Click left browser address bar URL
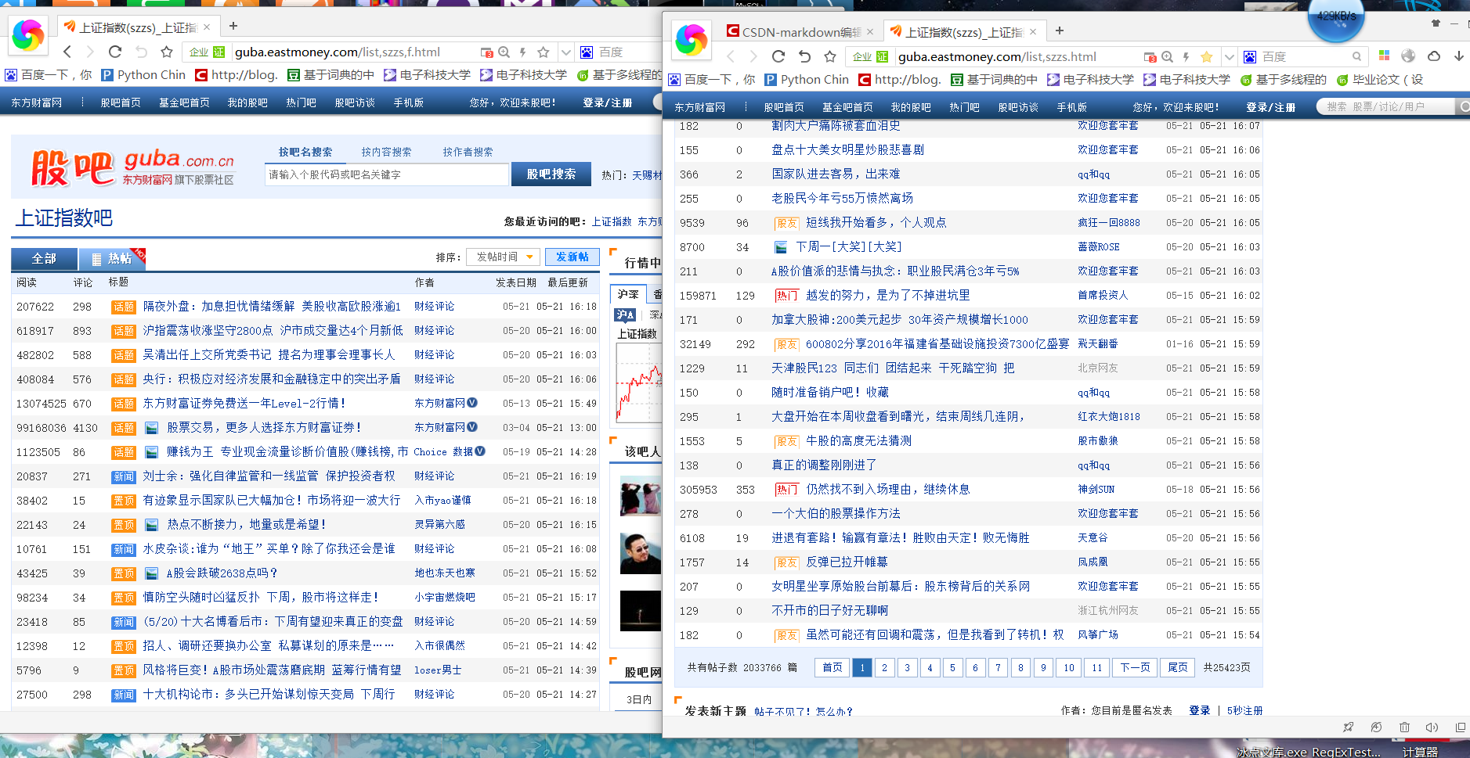The height and width of the screenshot is (758, 1470). pyautogui.click(x=338, y=52)
